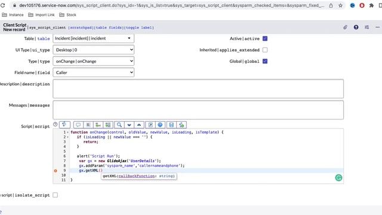
Task: Enable the Inherited checkbox
Action: coord(265,50)
